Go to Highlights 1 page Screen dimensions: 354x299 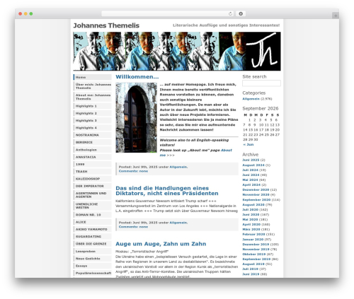(x=93, y=106)
